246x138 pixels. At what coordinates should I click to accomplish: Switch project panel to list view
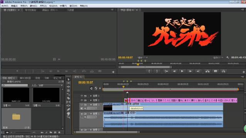coord(3,132)
